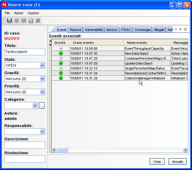The height and width of the screenshot is (170, 192).
Task: Click the tab scroll right arrow
Action: (x=181, y=29)
